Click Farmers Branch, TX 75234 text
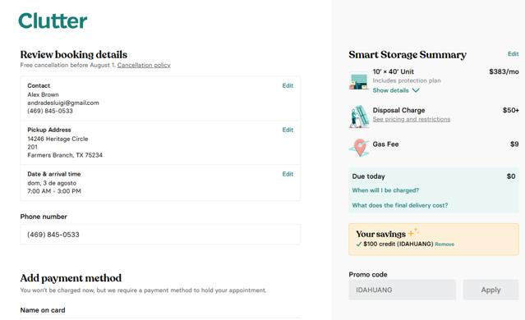The width and height of the screenshot is (525, 320). click(65, 155)
